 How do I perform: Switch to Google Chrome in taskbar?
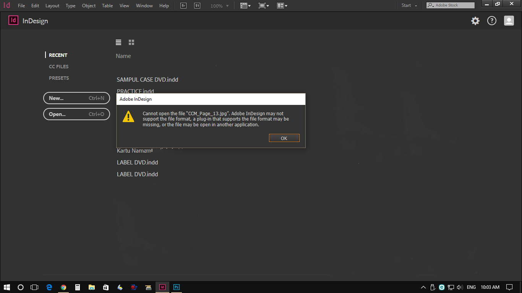click(x=63, y=287)
